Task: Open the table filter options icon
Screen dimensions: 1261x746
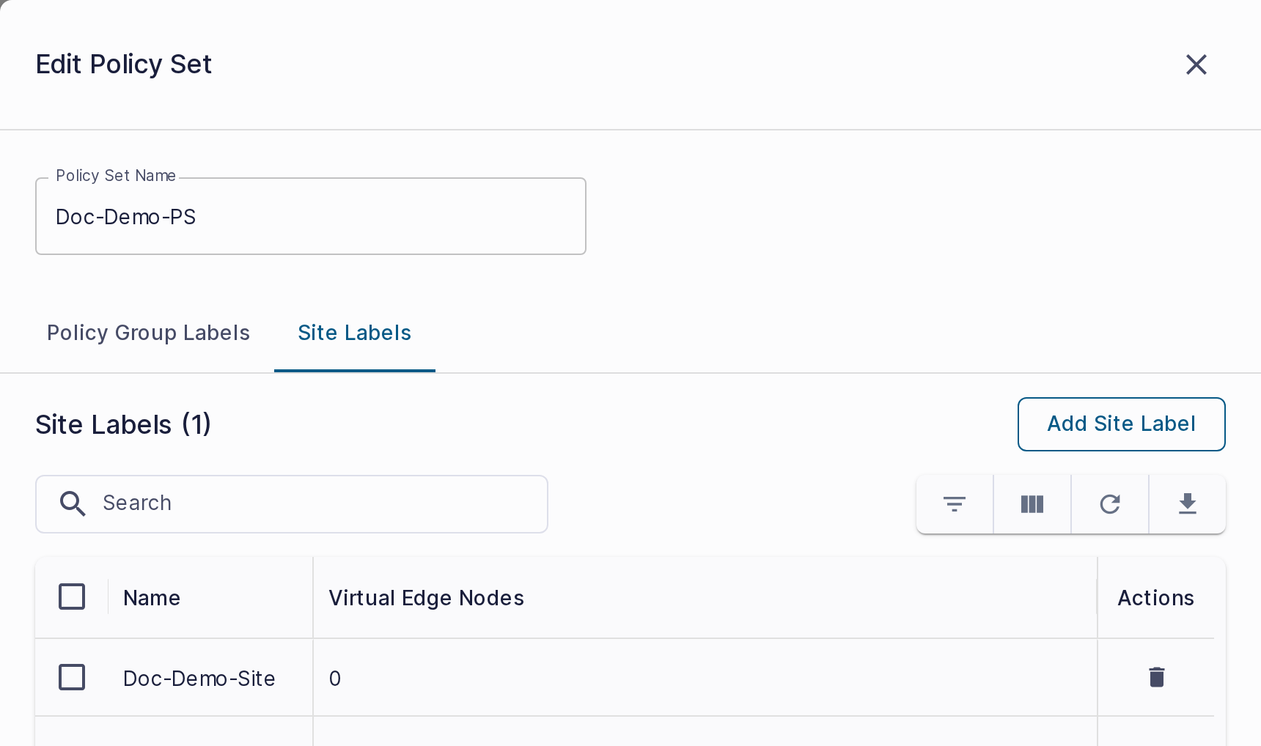Action: (955, 504)
